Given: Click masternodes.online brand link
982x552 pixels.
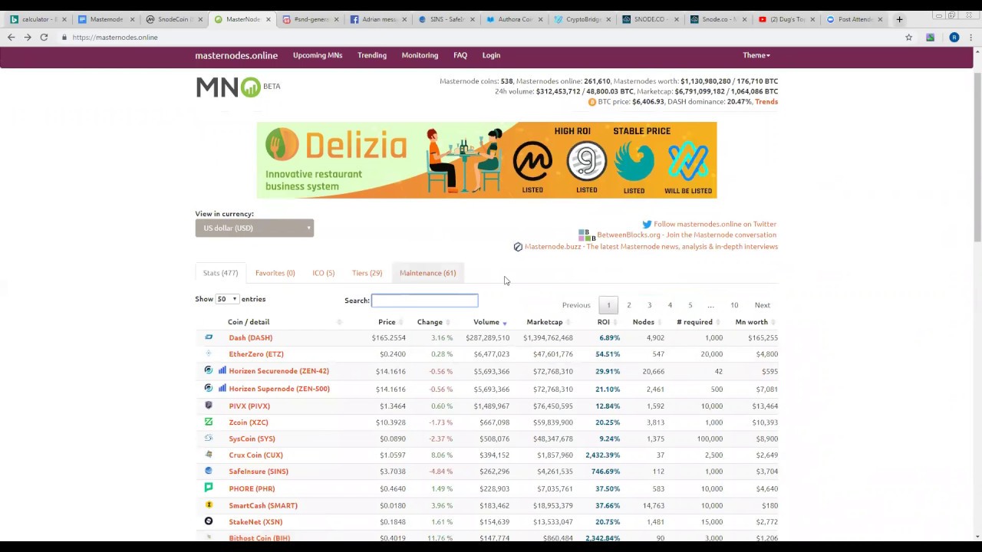Looking at the screenshot, I should tap(236, 55).
